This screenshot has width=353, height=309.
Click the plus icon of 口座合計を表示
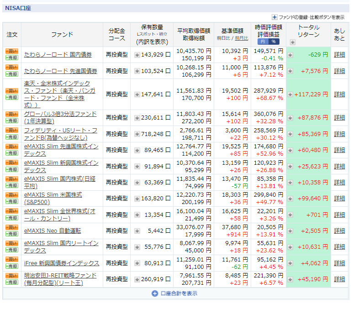(x=155, y=293)
